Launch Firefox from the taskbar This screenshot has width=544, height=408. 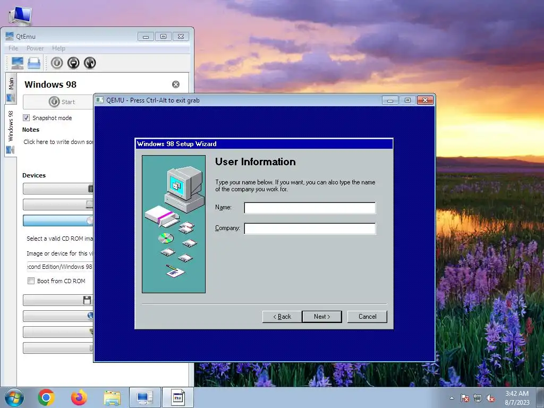click(x=79, y=397)
